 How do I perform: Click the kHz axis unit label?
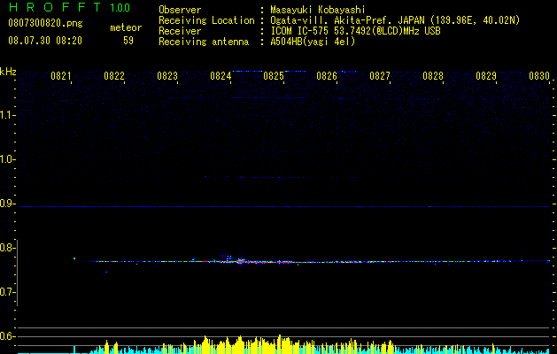(8, 72)
